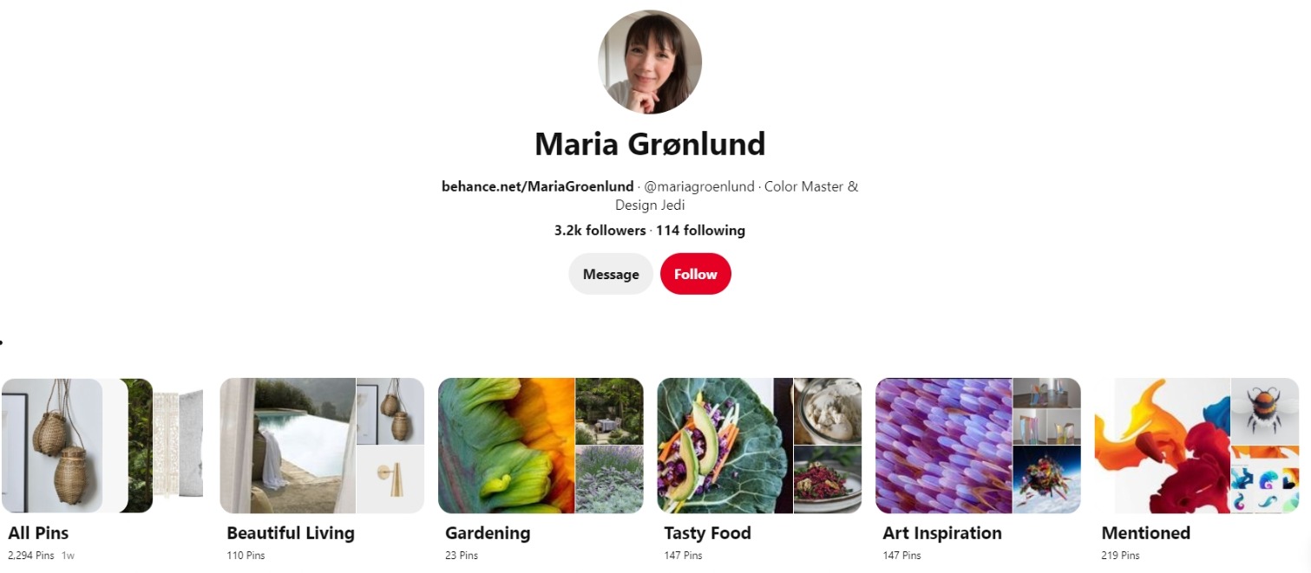The height and width of the screenshot is (573, 1311).
Task: Send a Message to Maria Grønlund
Action: point(610,273)
